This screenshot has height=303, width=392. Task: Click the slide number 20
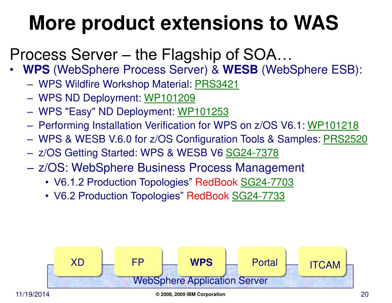tap(365, 294)
